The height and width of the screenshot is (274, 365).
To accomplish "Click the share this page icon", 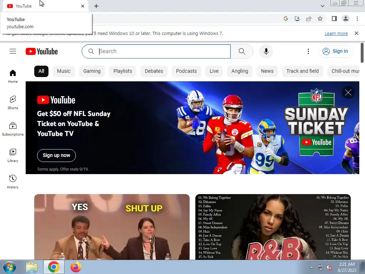I will click(x=309, y=19).
